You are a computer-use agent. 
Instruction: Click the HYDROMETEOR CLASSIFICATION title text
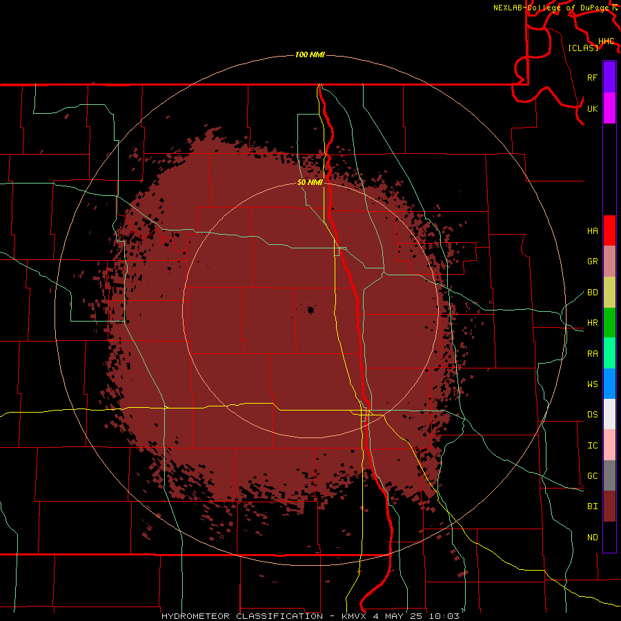pos(242,616)
